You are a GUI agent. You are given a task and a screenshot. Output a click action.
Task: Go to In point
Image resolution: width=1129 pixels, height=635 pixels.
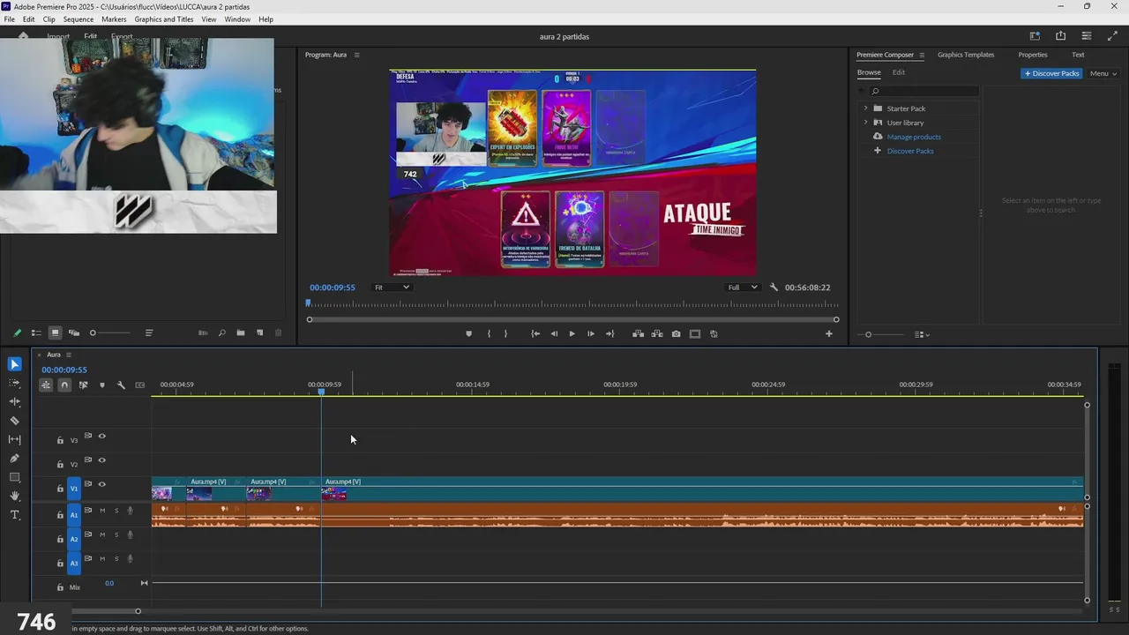[x=535, y=333]
